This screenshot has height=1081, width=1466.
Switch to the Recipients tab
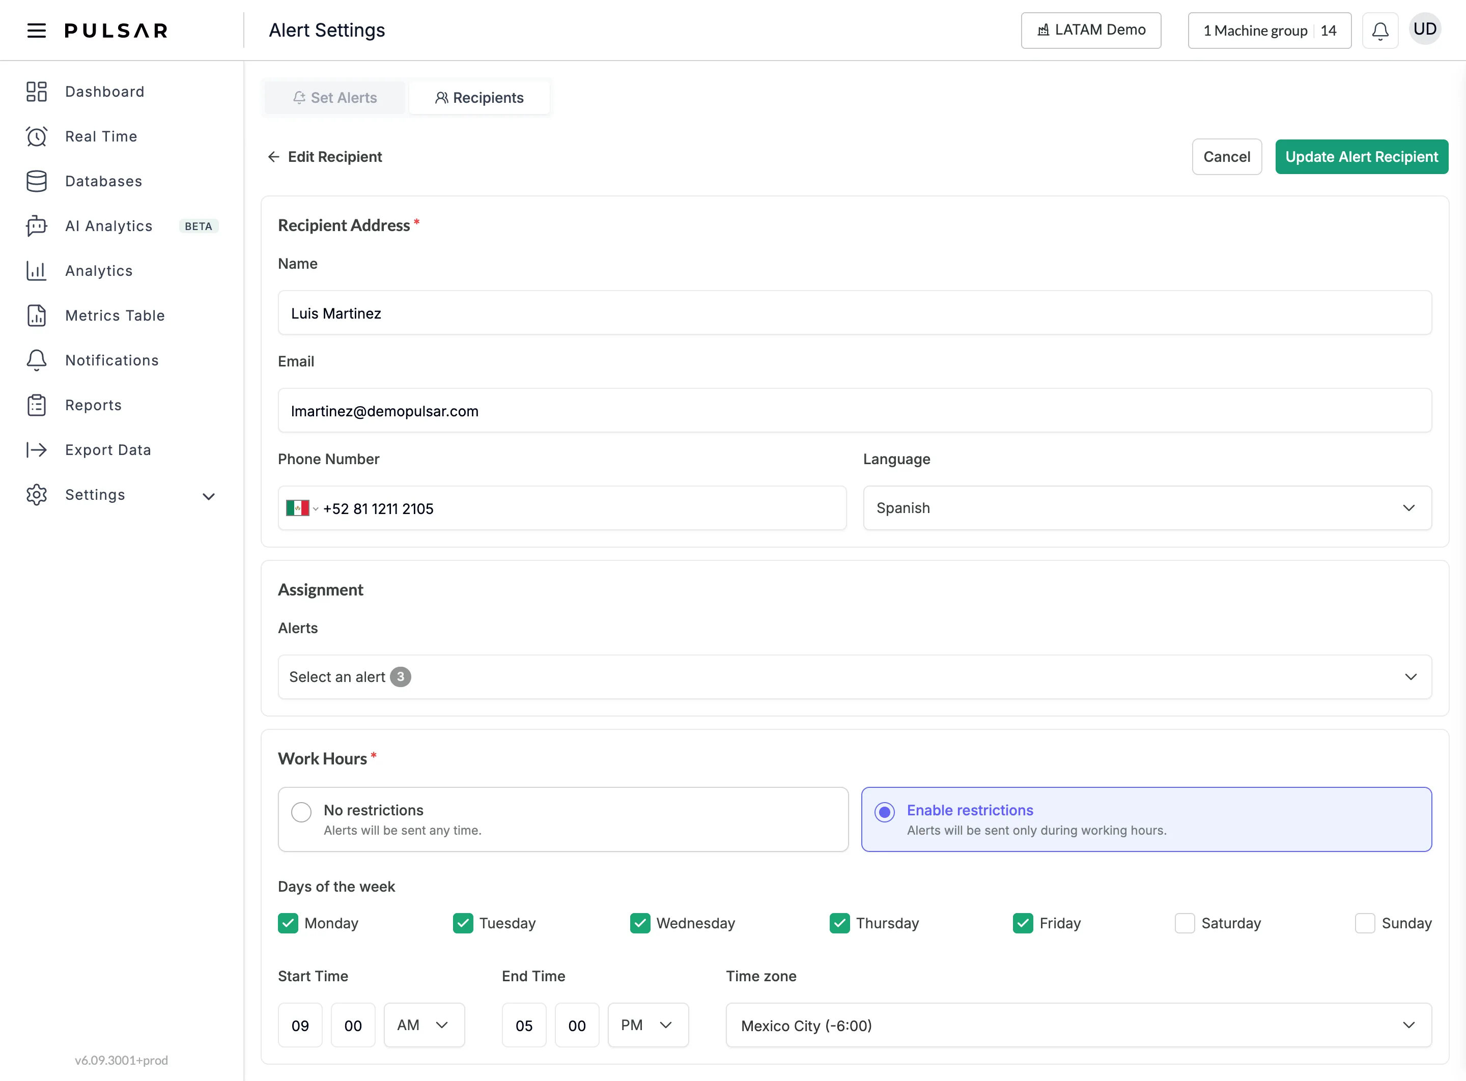click(479, 98)
